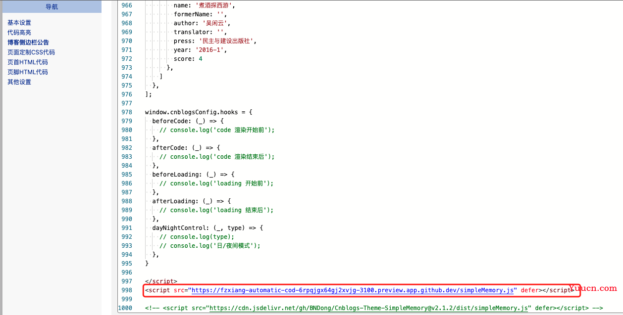623x315 pixels.
Task: Click the 'loading 开始前' comment
Action: 216,183
